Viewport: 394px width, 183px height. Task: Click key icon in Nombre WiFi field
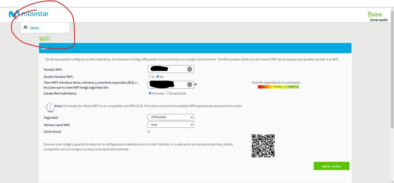189,69
